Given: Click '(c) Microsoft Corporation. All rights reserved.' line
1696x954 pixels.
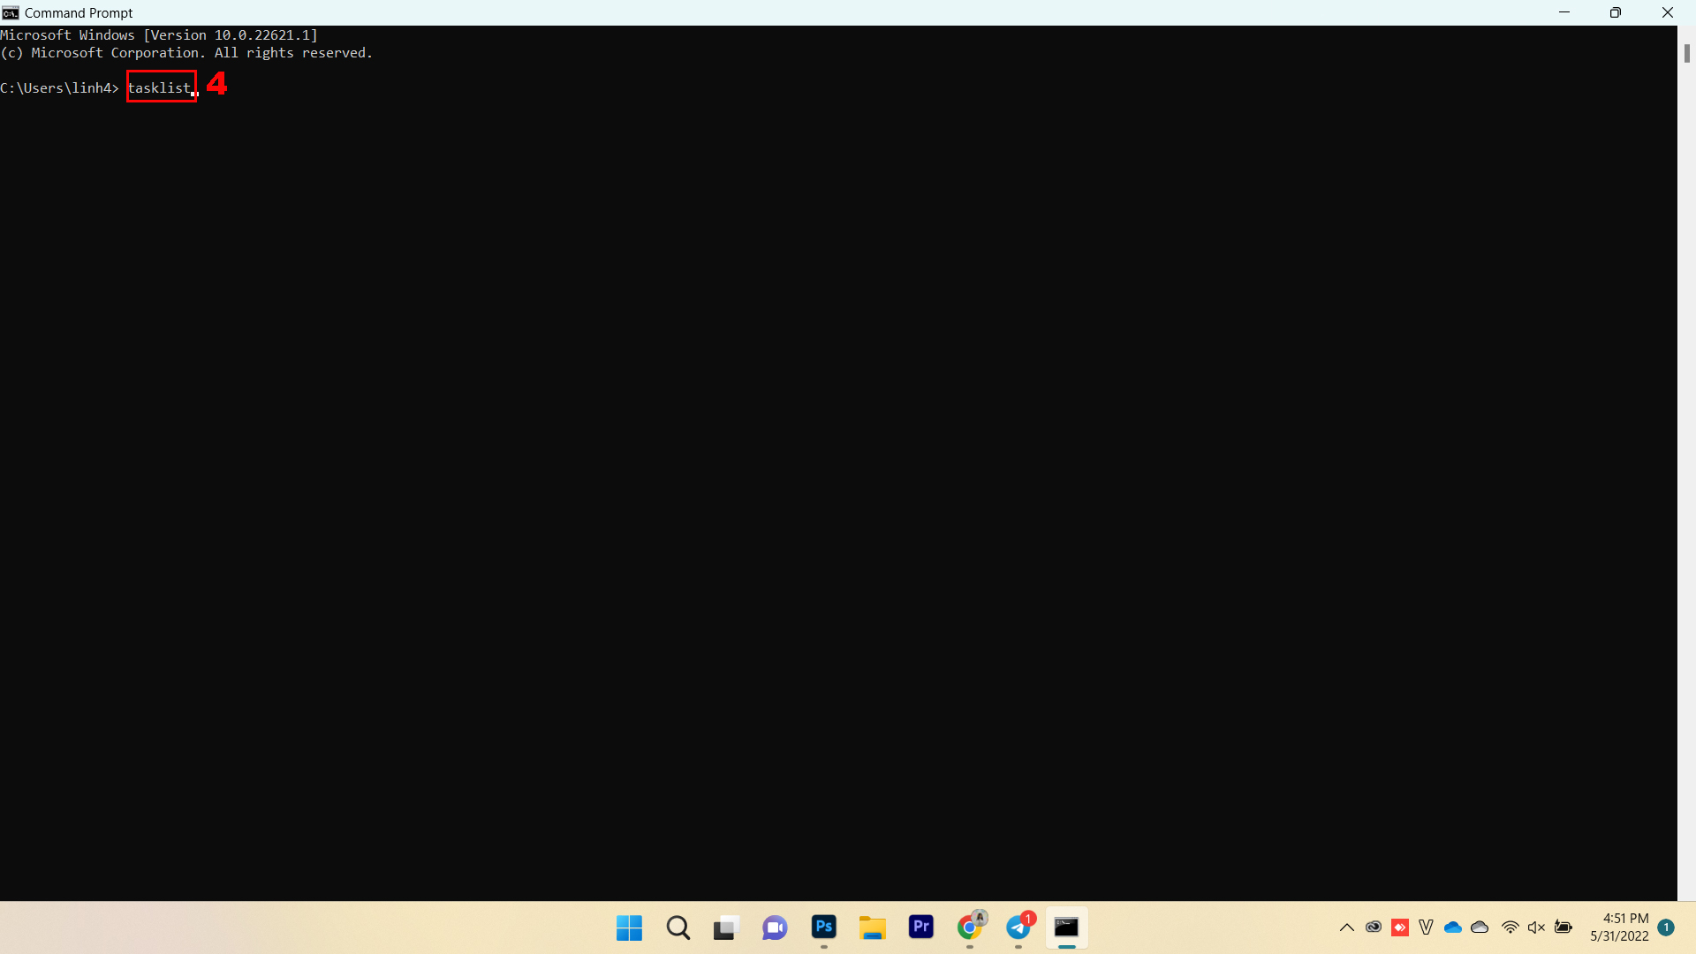Looking at the screenshot, I should (186, 53).
